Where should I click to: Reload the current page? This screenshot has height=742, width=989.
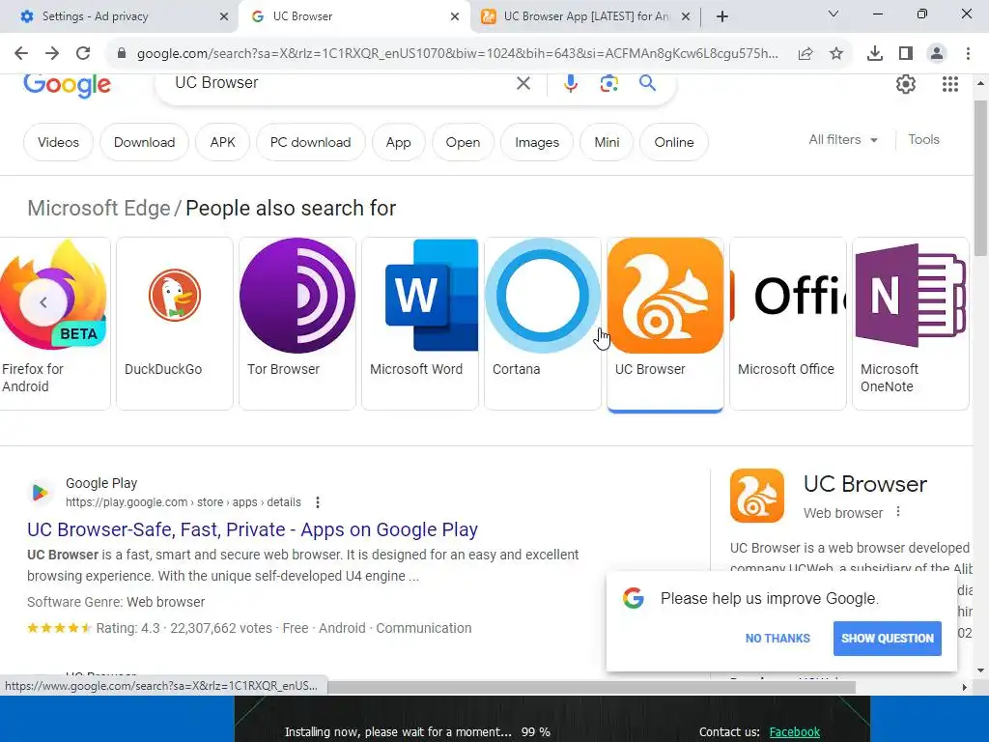click(x=83, y=54)
